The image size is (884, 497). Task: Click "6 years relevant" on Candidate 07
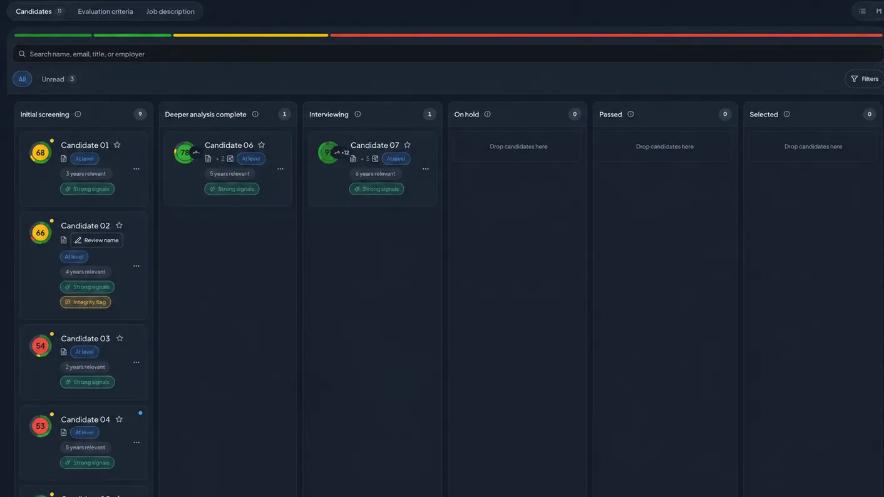375,173
